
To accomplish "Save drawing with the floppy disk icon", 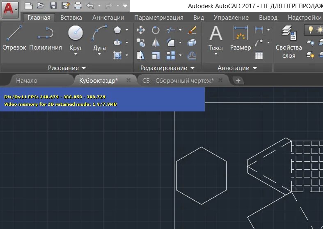I will click(x=53, y=6).
